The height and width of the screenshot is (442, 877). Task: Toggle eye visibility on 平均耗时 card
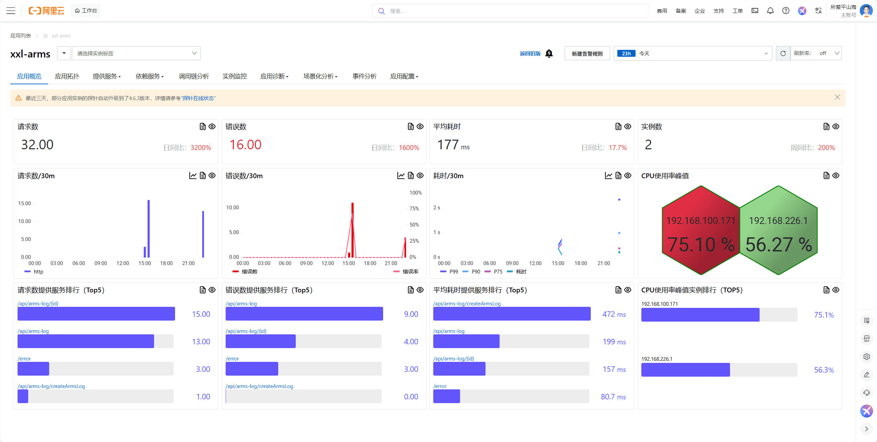coord(628,127)
